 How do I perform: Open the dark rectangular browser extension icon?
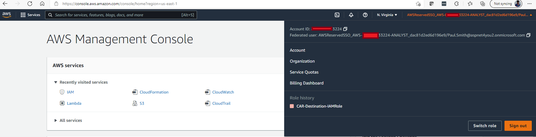click(x=444, y=4)
